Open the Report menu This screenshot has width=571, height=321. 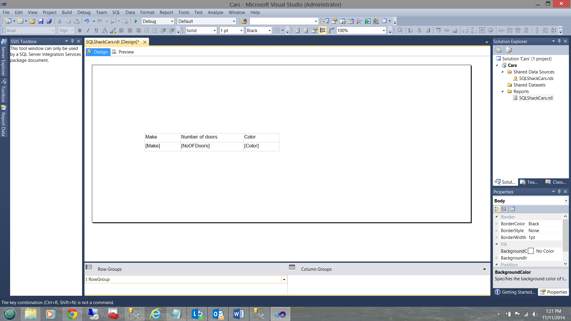pyautogui.click(x=166, y=12)
